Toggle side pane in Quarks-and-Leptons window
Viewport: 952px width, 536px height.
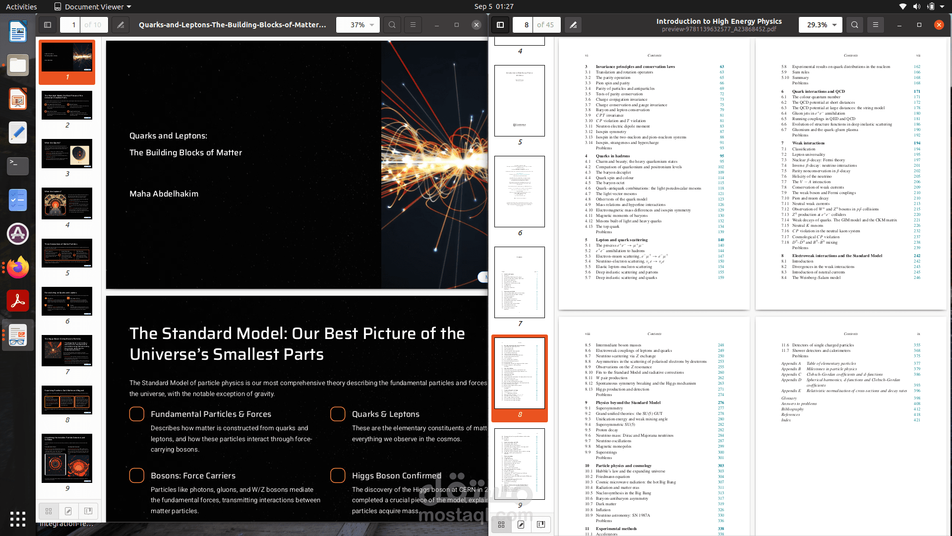[x=48, y=25]
